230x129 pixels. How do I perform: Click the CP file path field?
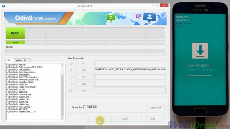point(130,77)
